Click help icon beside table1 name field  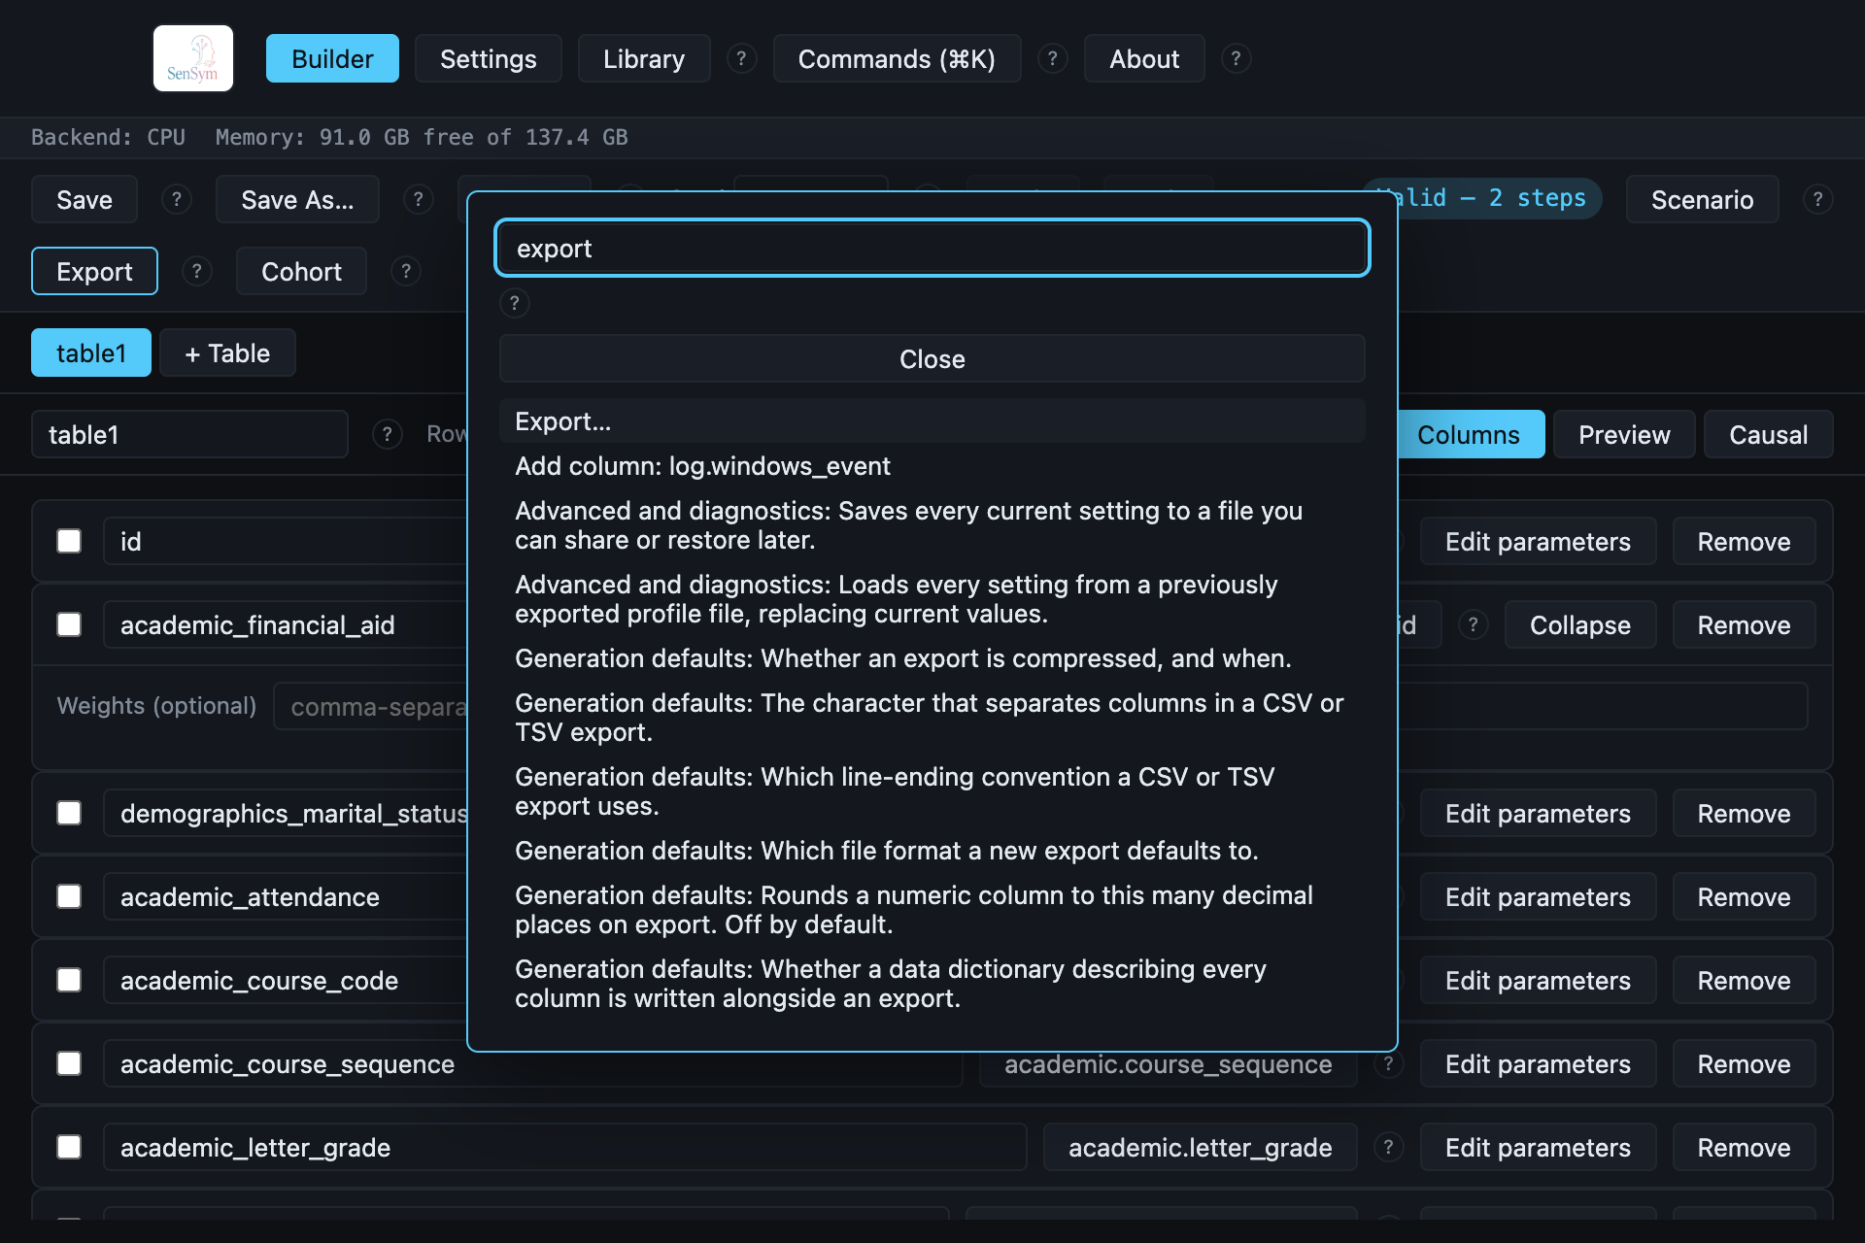[x=387, y=434]
